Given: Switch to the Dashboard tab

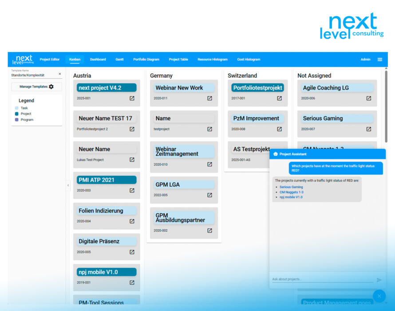Looking at the screenshot, I should (x=98, y=60).
